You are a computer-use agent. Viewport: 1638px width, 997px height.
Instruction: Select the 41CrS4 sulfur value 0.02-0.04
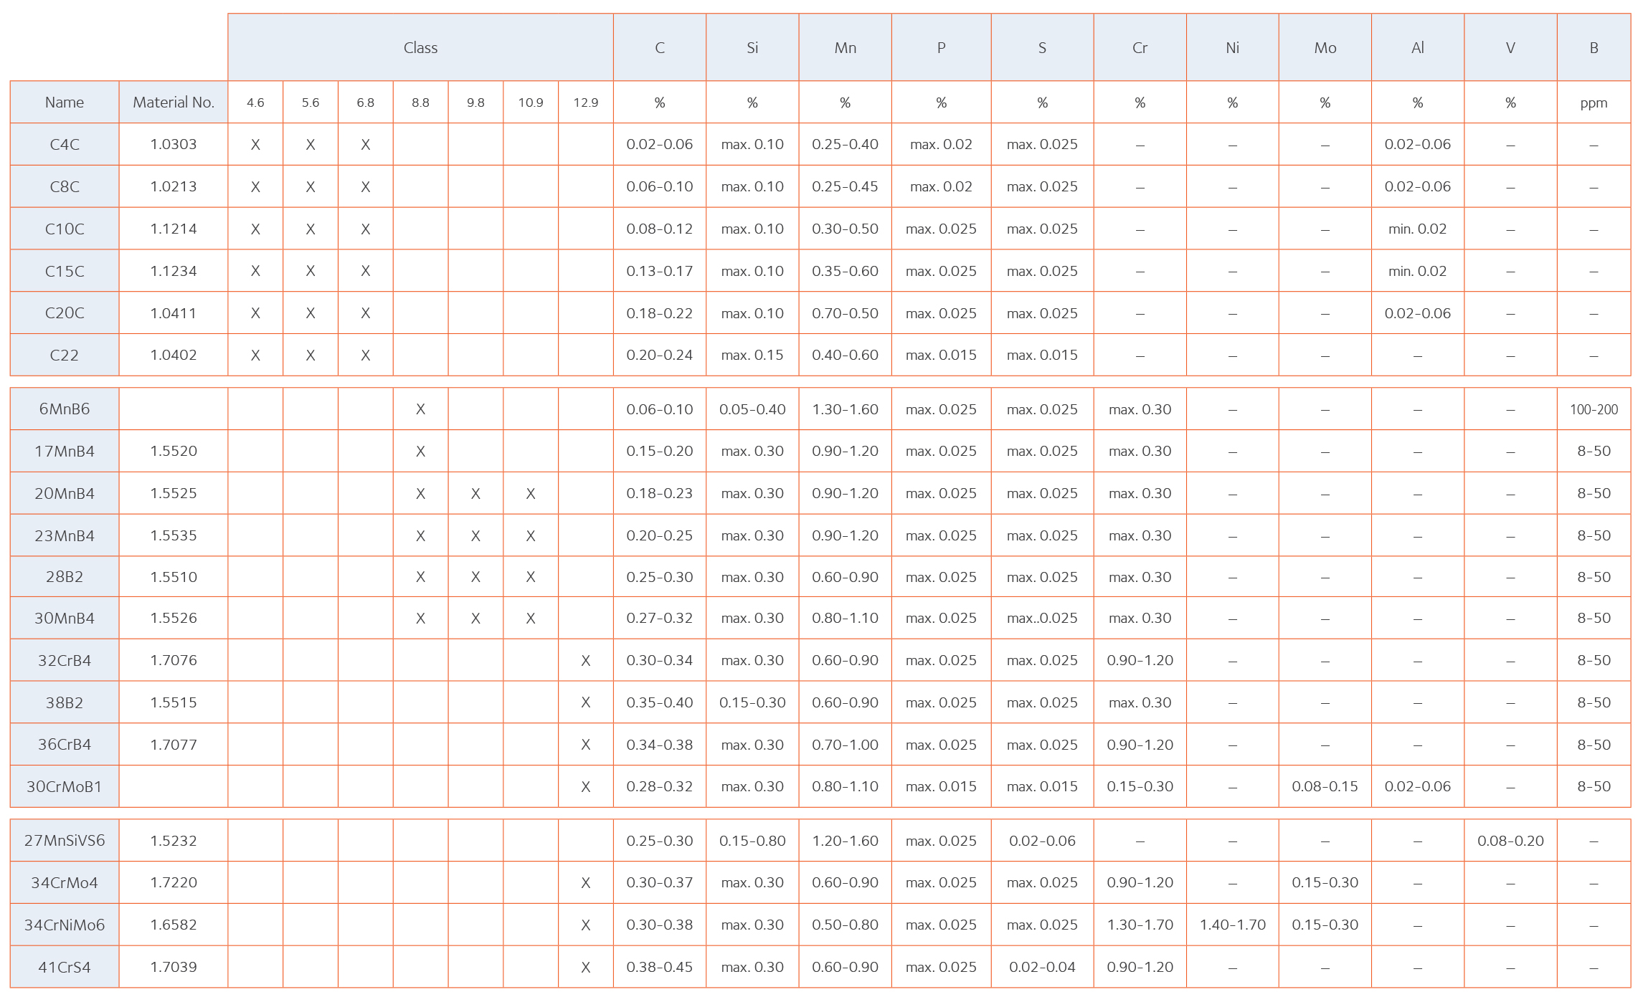1042,968
